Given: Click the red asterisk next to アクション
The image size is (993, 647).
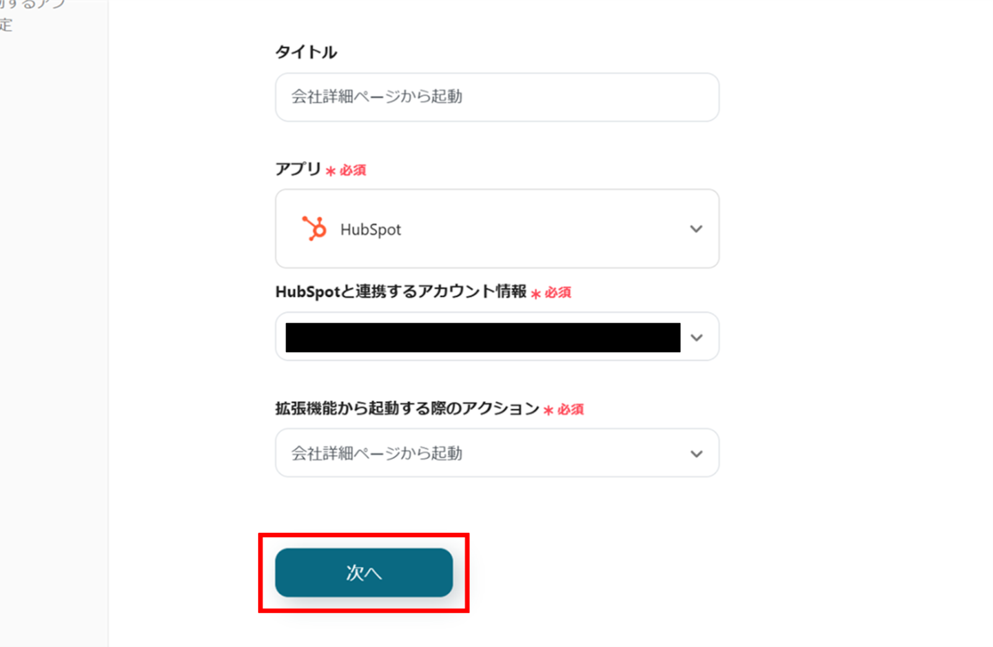Looking at the screenshot, I should [548, 410].
